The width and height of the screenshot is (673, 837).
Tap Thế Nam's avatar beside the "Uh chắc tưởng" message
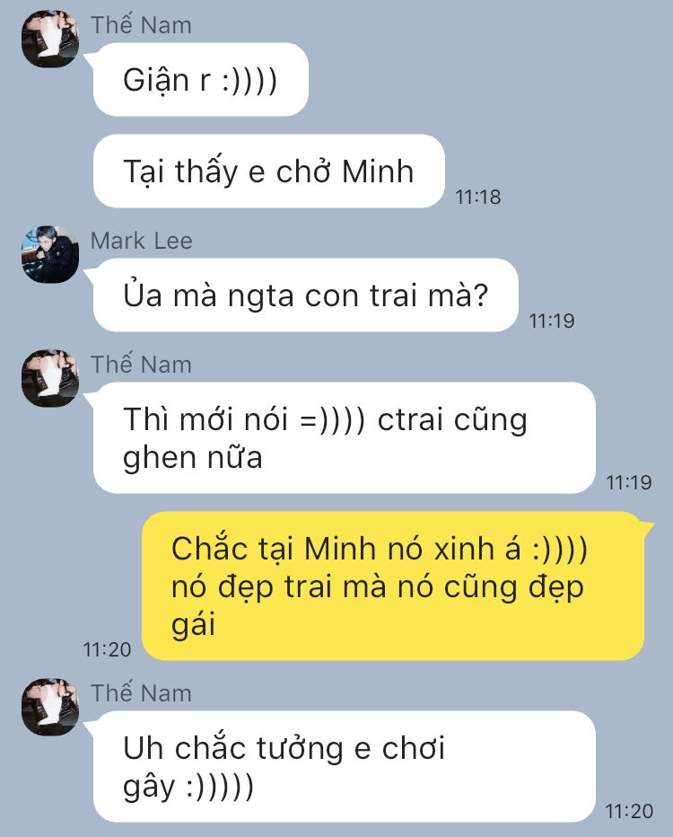coord(50,707)
